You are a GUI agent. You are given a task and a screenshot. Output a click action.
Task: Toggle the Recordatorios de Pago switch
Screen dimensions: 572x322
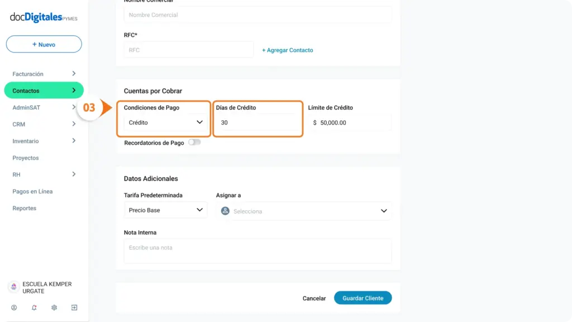(194, 143)
